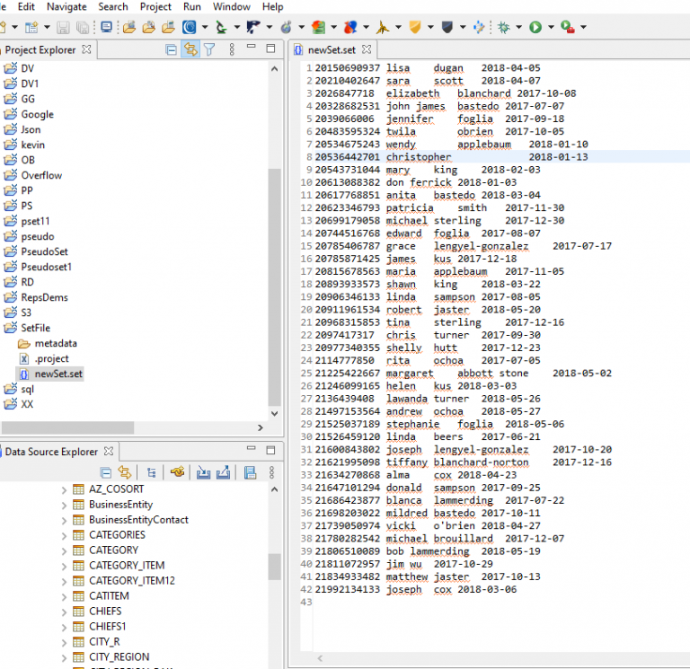This screenshot has height=669, width=690.
Task: Select the CATEGORY_ITEM12 table
Action: (x=131, y=581)
